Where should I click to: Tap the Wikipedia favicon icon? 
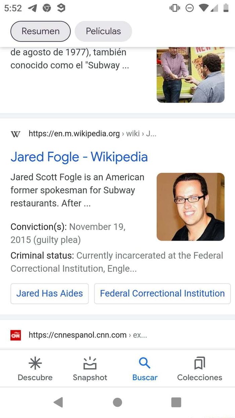click(x=16, y=134)
